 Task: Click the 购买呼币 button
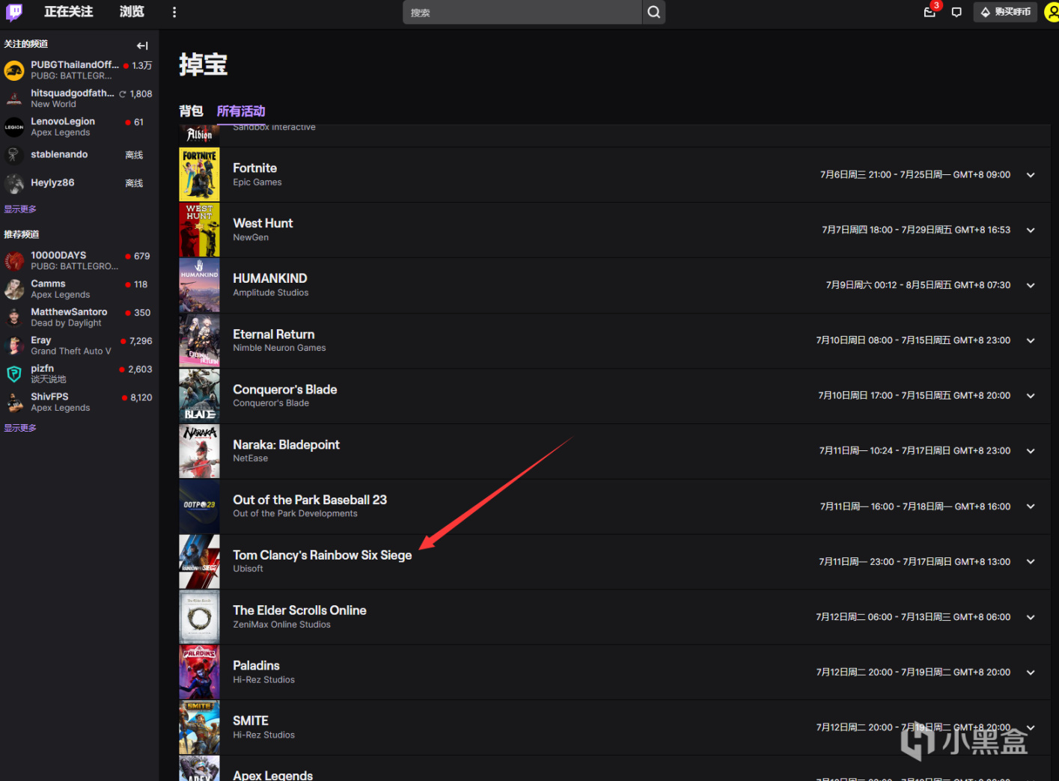pos(1005,12)
